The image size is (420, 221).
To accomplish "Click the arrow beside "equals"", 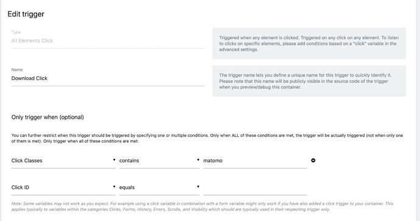I will (x=198, y=187).
